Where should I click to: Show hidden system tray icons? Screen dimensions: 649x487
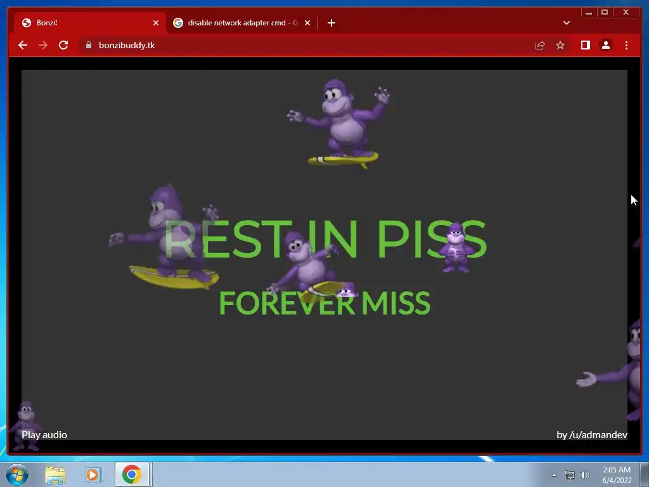554,475
